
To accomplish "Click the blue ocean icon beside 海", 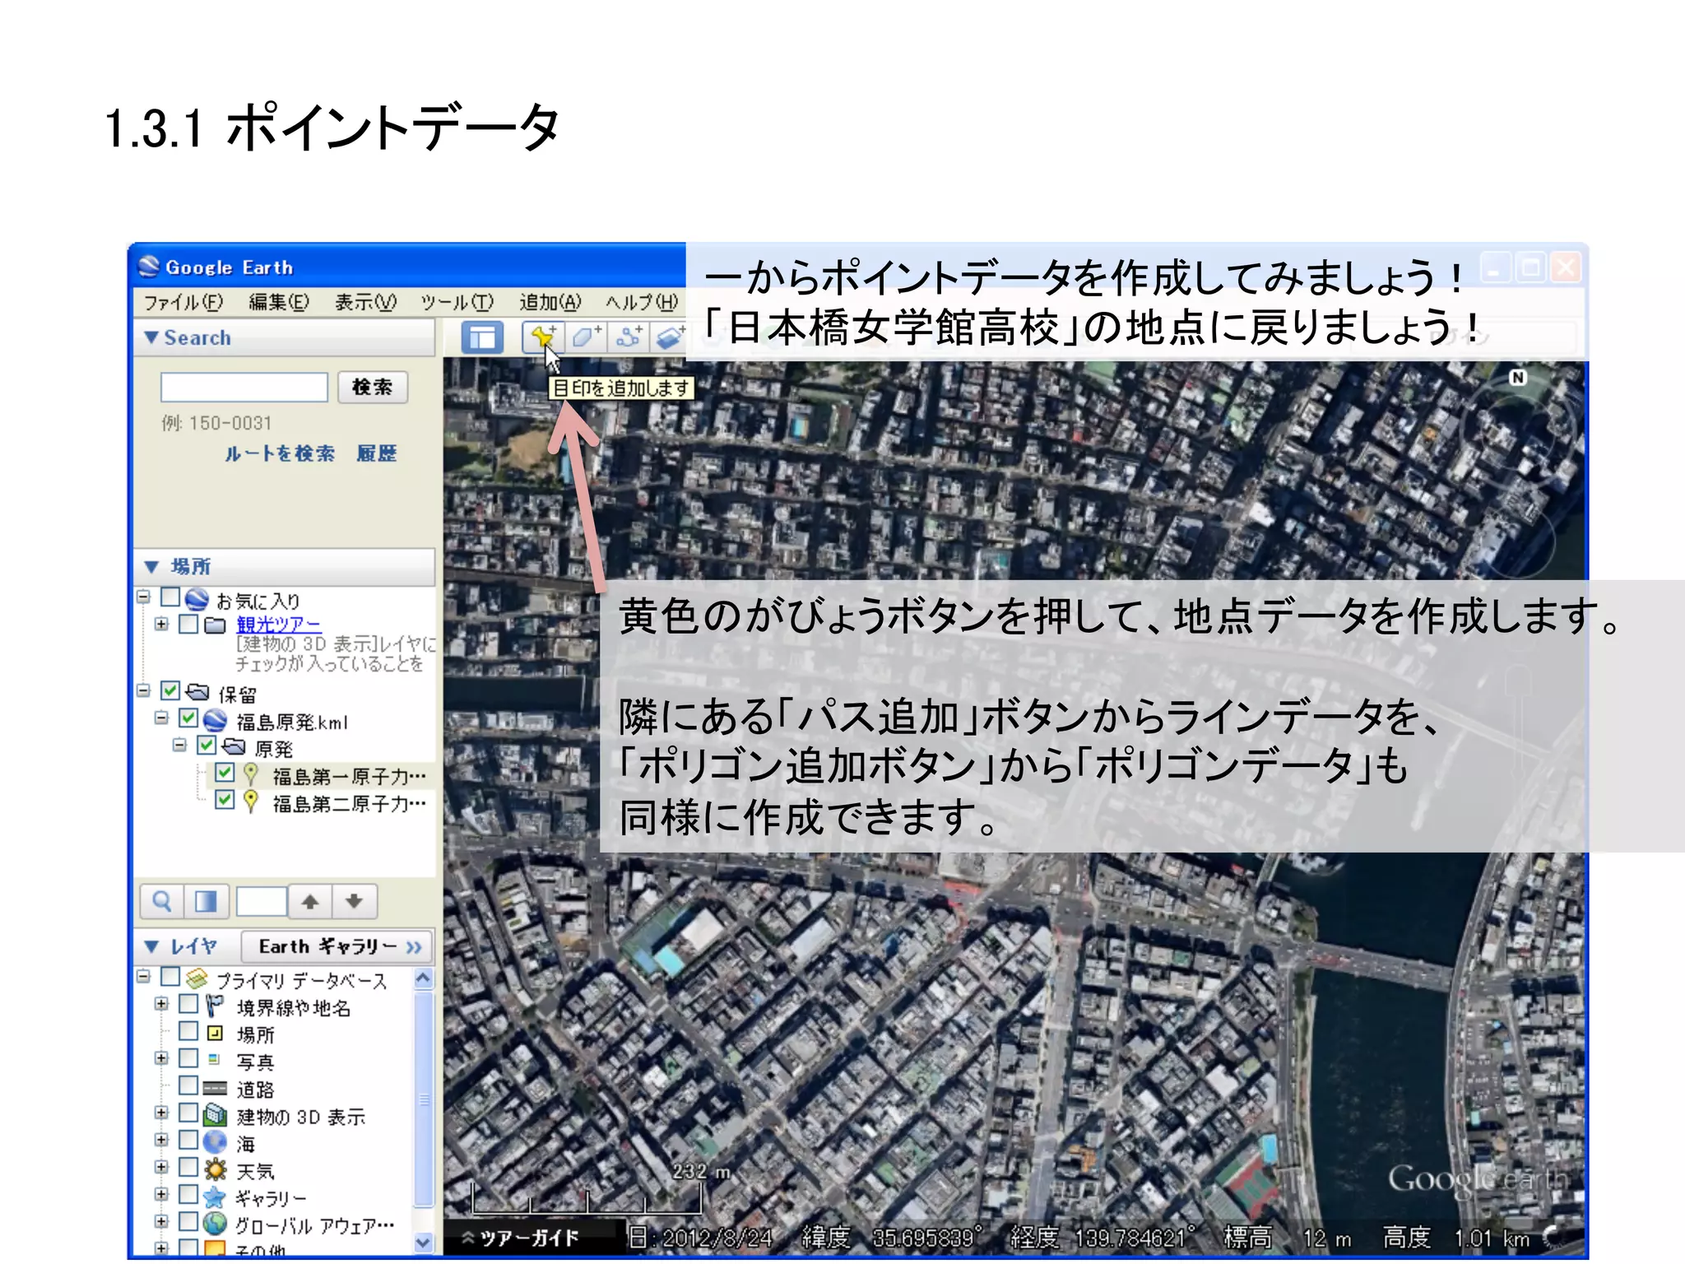I will tap(215, 1142).
